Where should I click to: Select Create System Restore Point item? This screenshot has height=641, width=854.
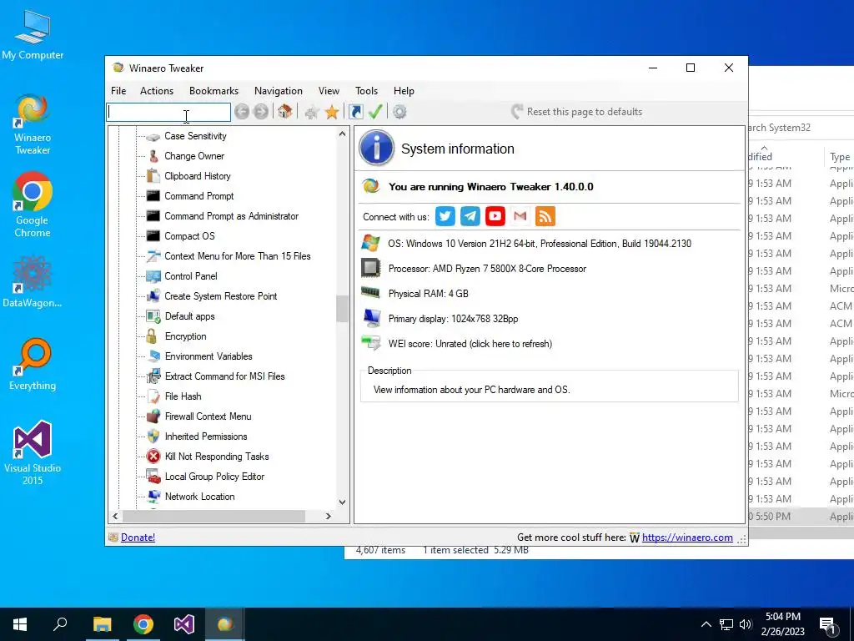pos(221,296)
